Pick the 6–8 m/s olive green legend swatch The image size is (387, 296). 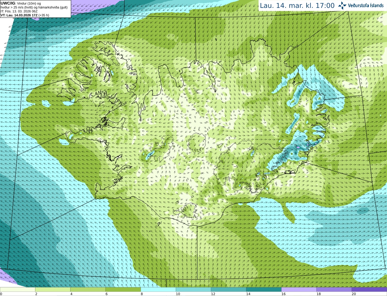pos(123,289)
